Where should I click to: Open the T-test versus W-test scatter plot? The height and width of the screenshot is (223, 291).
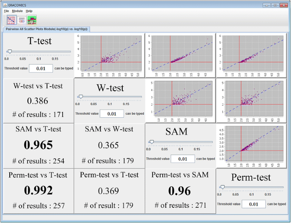(109, 55)
